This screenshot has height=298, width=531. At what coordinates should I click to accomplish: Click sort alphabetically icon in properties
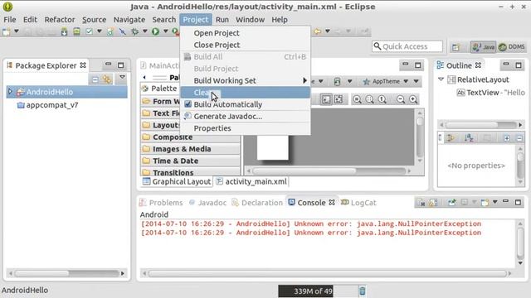point(469,138)
